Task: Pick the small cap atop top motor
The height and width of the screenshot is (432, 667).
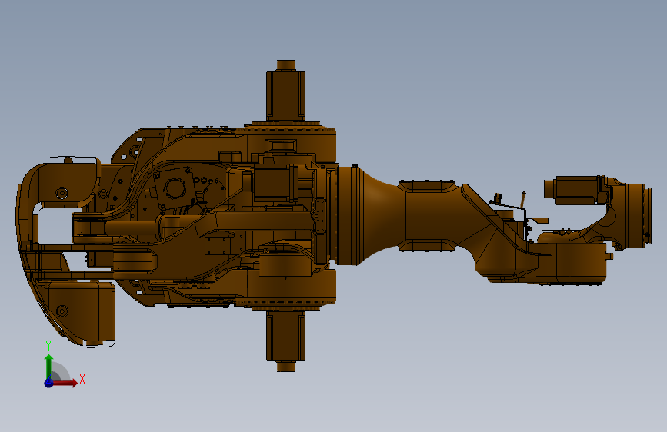Action: point(286,65)
